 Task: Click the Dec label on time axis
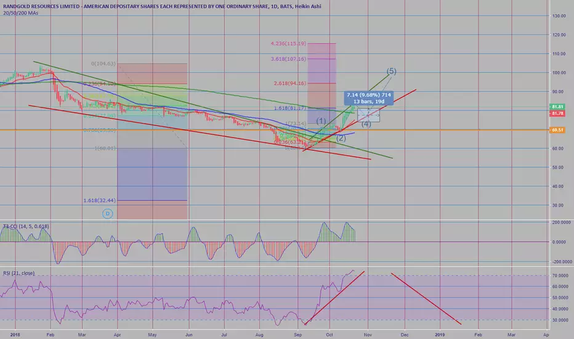click(405, 335)
